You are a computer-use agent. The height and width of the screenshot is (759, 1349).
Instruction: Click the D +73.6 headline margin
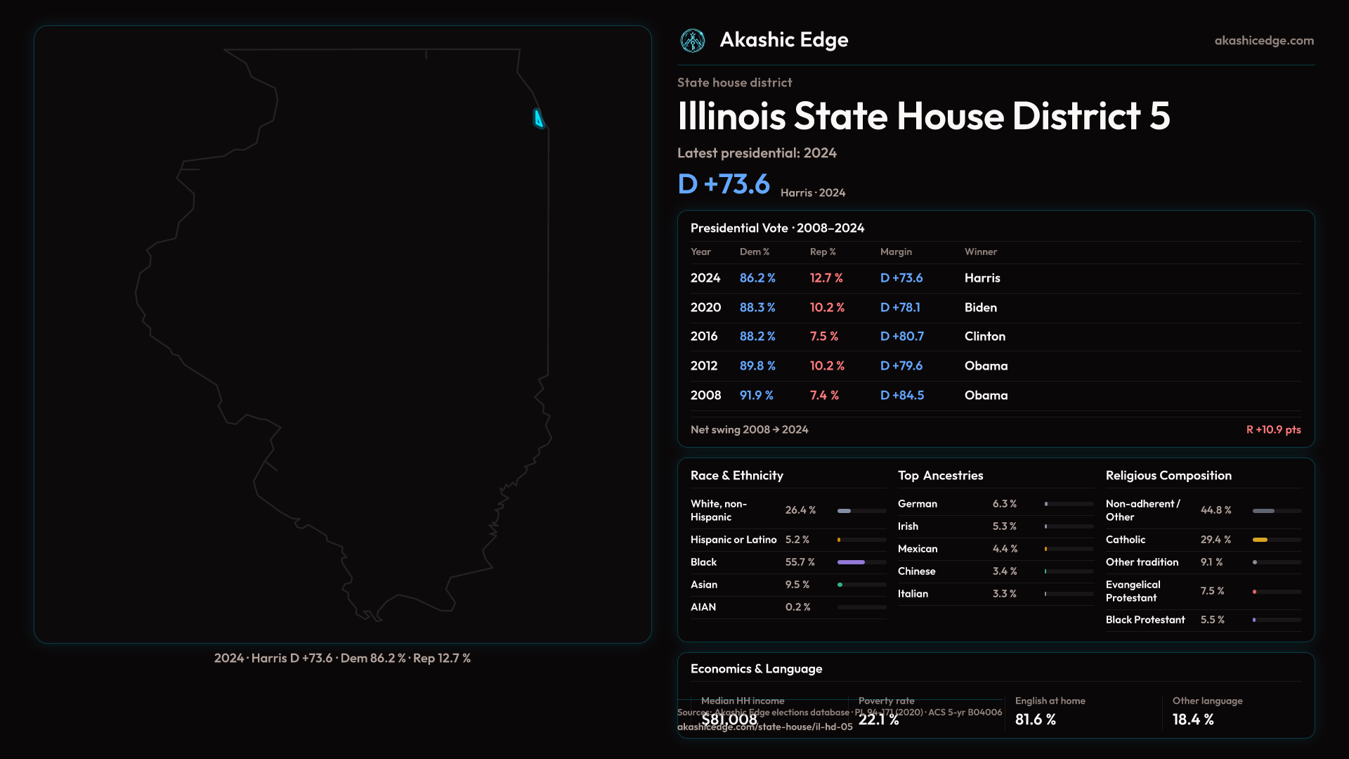coord(723,185)
